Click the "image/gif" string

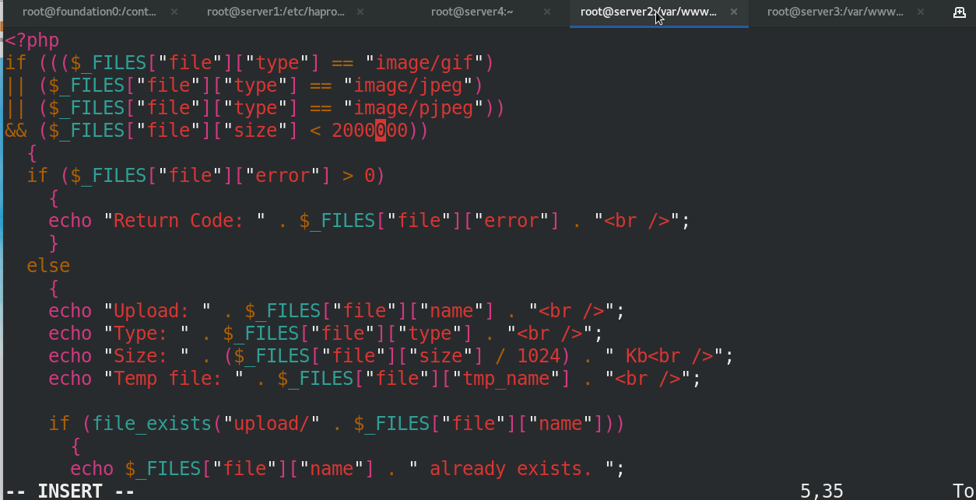point(424,63)
